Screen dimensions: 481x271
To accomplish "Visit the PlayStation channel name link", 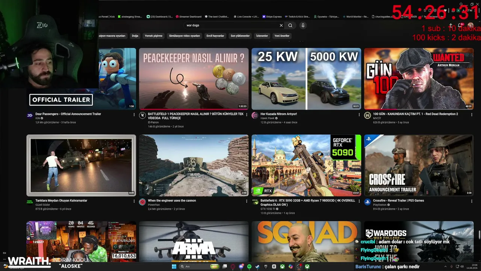I will point(380,205).
